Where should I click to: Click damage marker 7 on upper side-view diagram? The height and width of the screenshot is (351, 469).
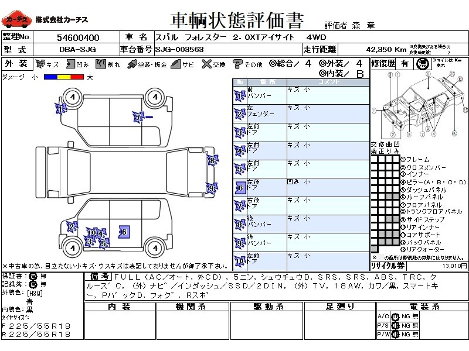pos(138,117)
